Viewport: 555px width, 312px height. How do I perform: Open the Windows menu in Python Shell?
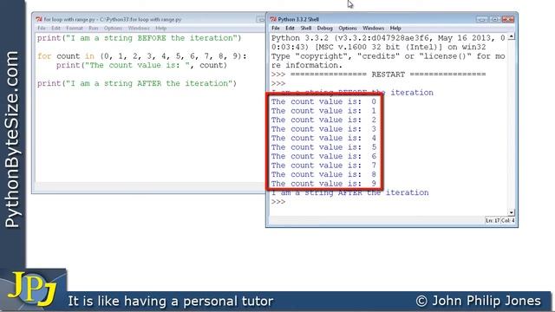373,28
